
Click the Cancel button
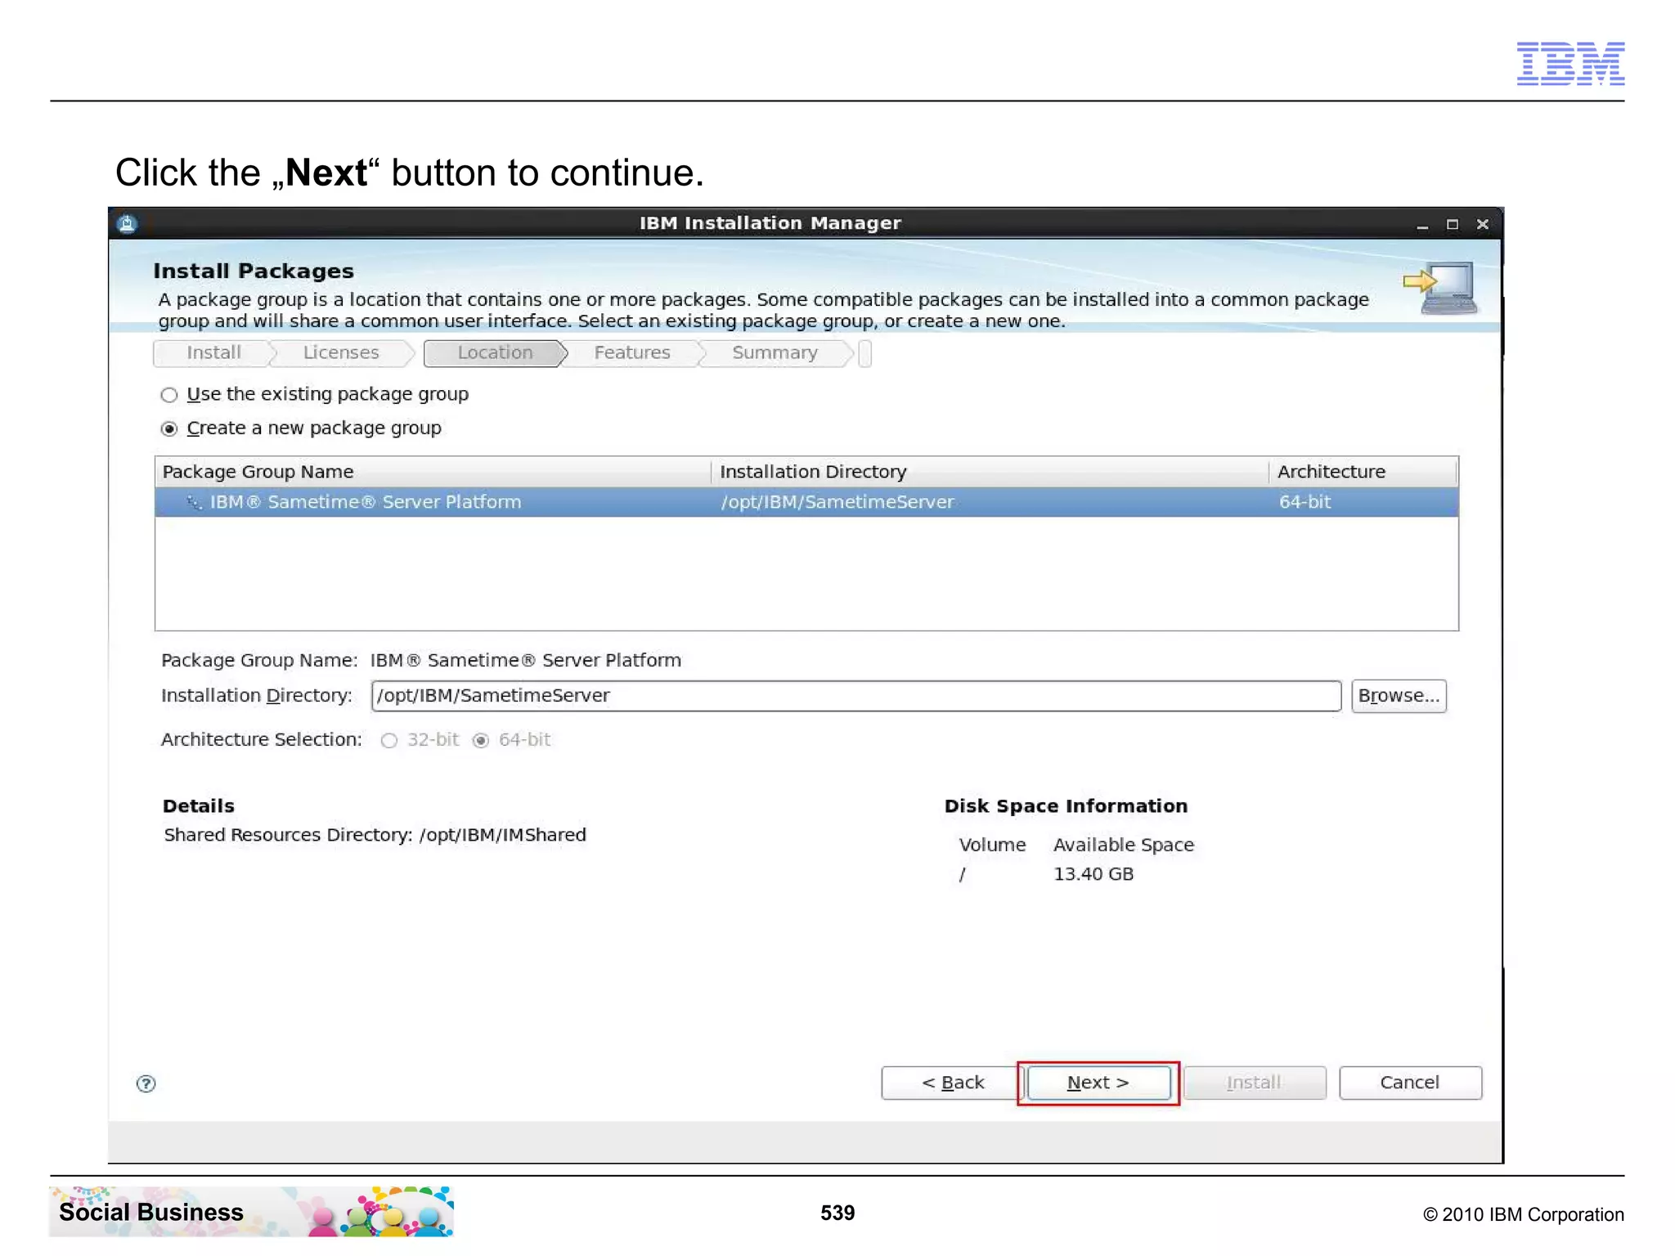pos(1410,1083)
